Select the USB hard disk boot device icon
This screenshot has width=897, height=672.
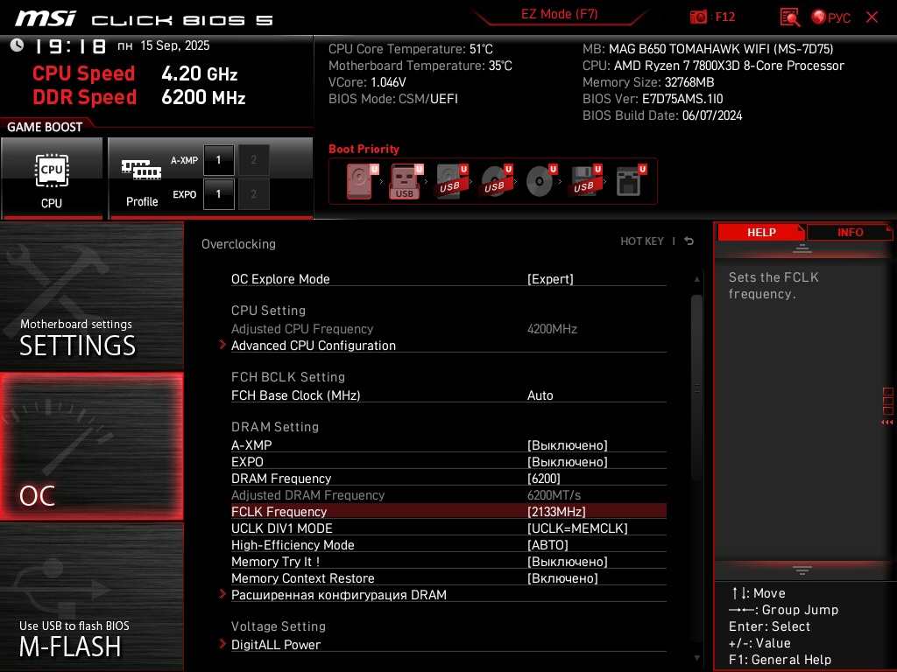[x=451, y=181]
